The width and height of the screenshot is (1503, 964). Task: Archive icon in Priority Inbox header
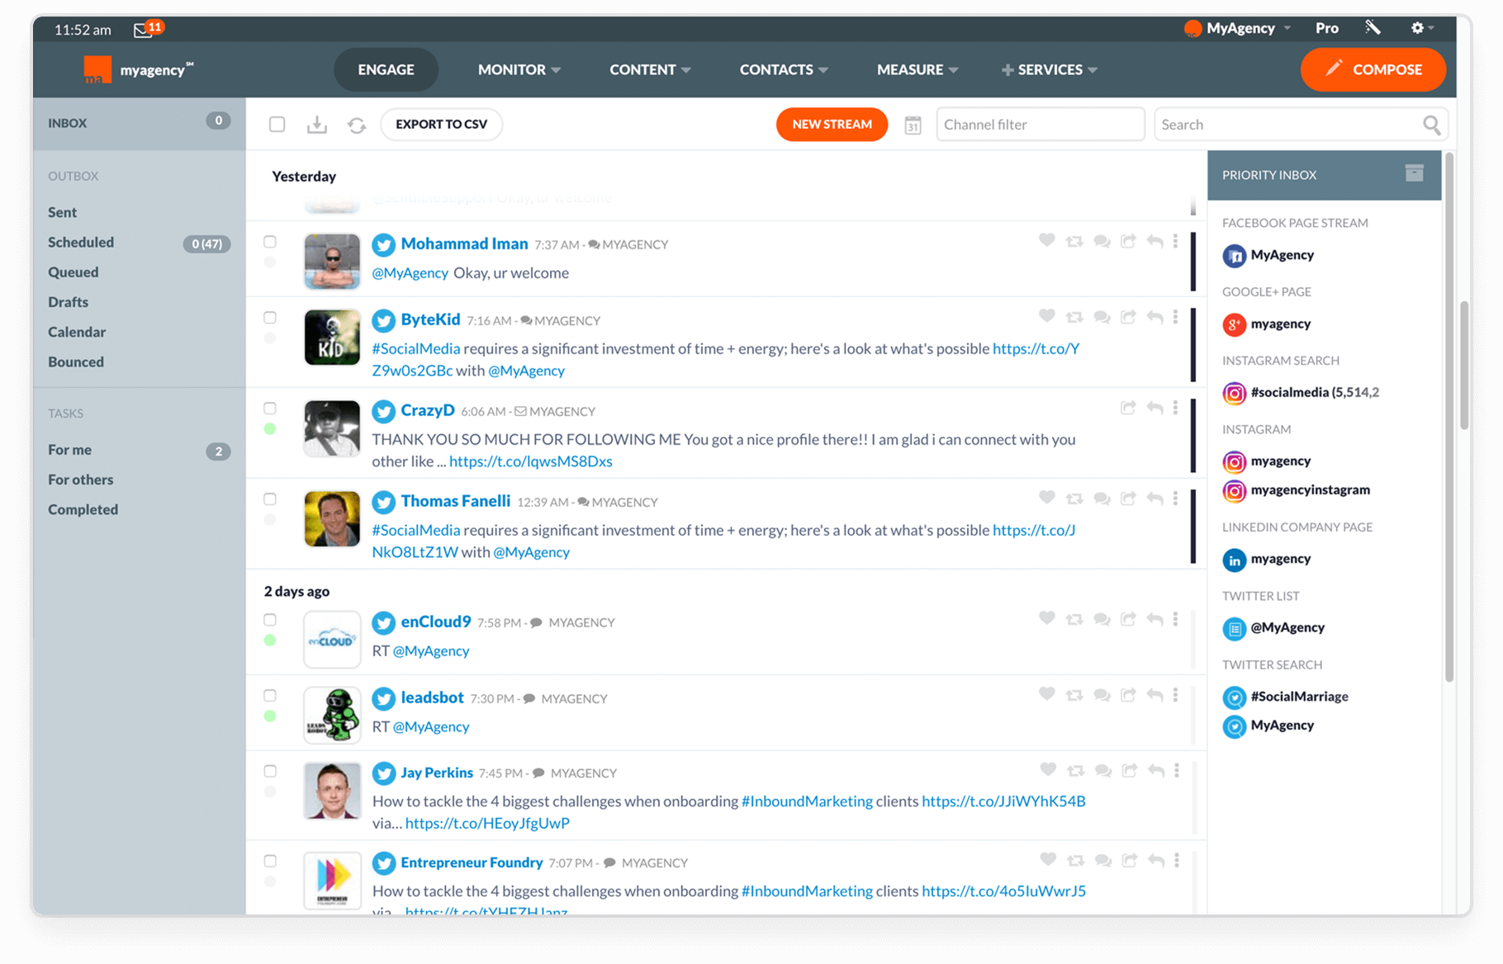tap(1414, 173)
